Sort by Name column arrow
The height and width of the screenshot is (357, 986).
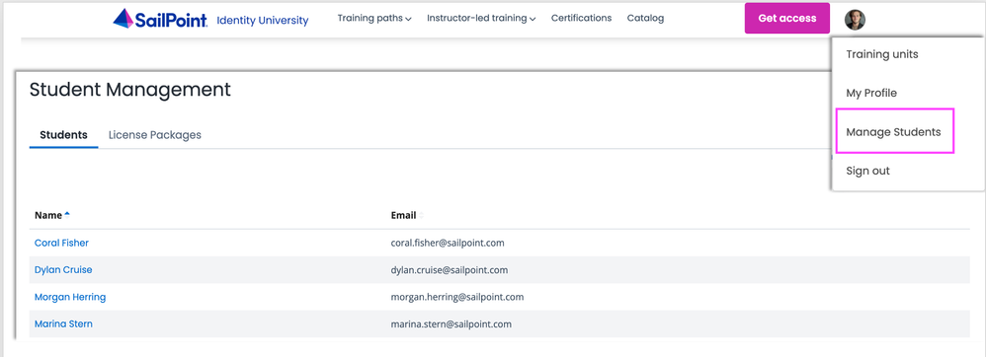click(x=67, y=215)
